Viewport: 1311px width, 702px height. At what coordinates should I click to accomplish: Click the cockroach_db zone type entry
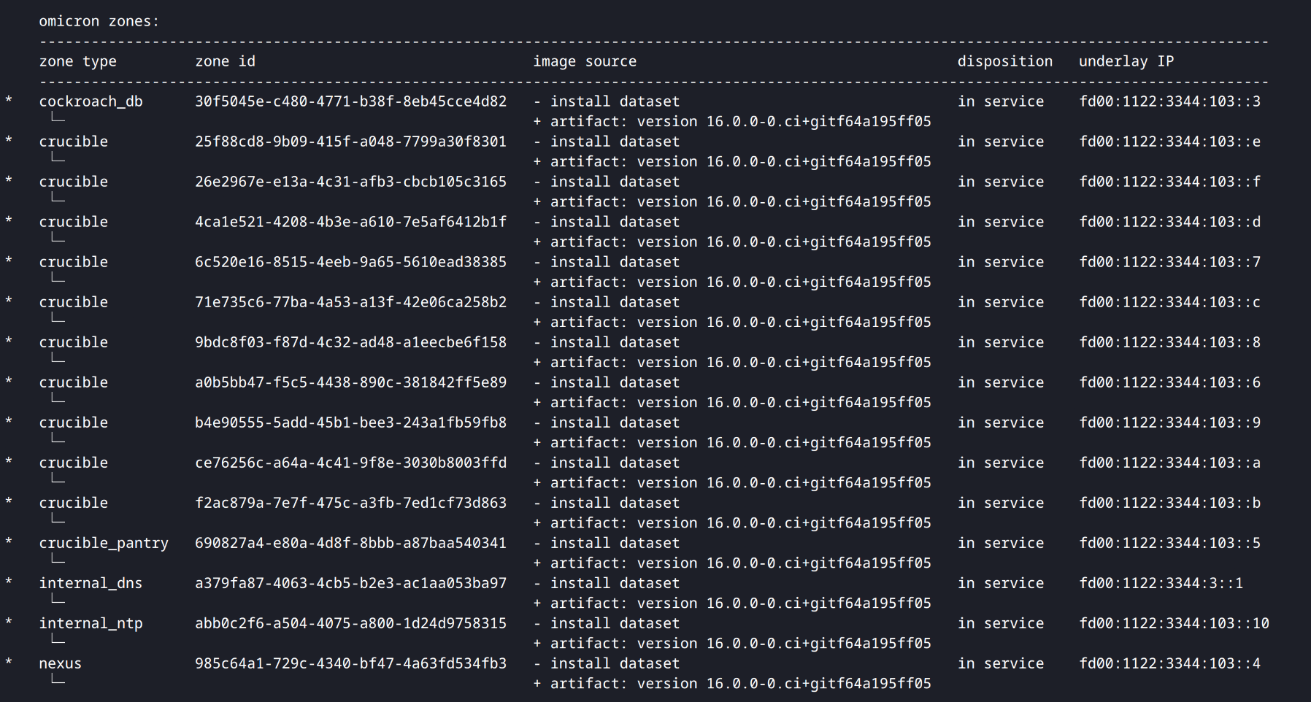[x=91, y=101]
